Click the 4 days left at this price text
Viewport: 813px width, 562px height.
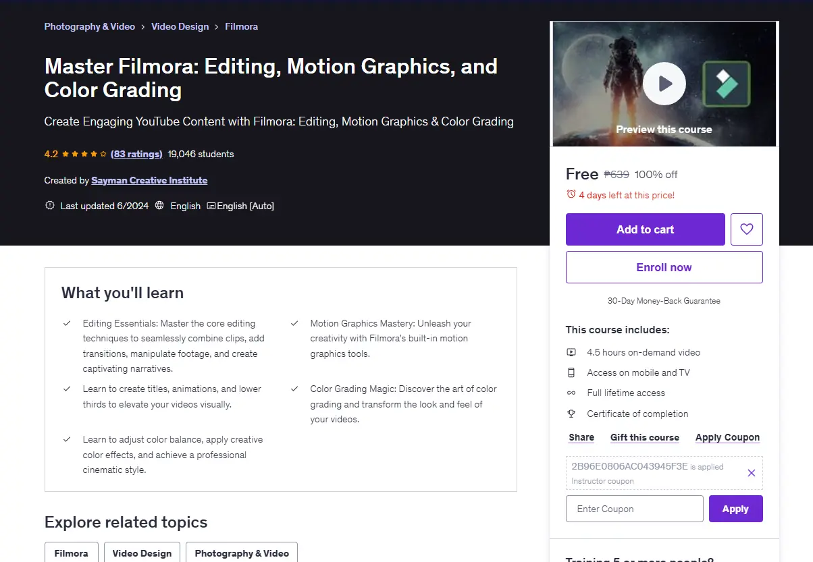coord(627,195)
